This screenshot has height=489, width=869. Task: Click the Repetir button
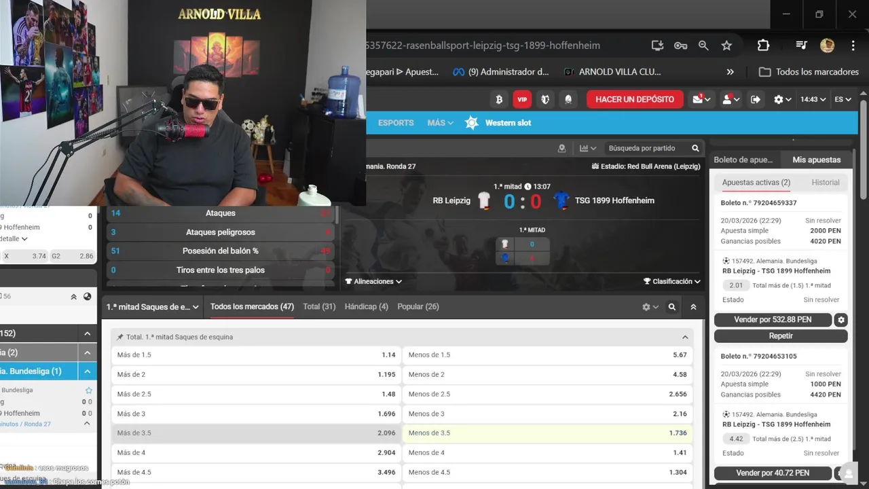(781, 336)
